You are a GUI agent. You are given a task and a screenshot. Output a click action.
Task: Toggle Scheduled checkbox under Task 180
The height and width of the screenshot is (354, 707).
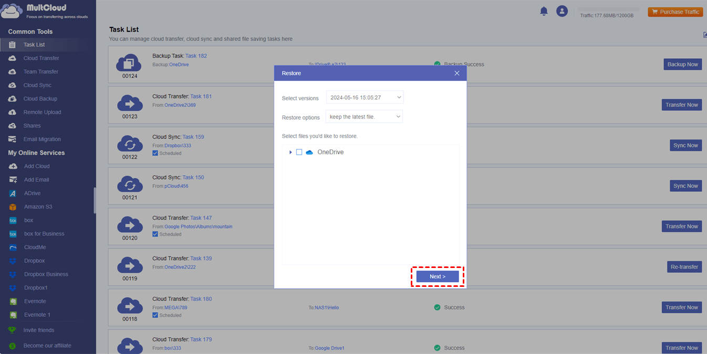pyautogui.click(x=155, y=315)
